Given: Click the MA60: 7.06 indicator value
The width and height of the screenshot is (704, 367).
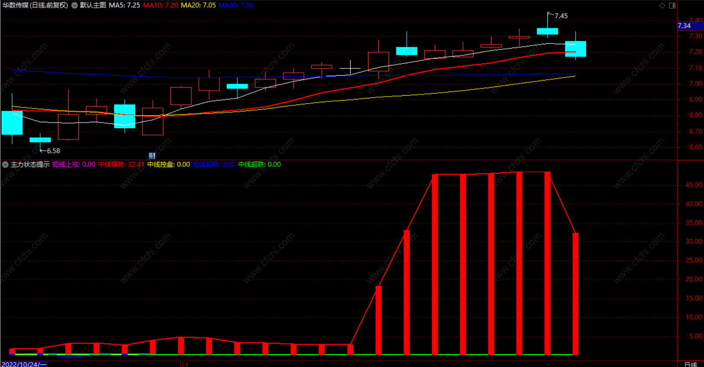Looking at the screenshot, I should [236, 5].
